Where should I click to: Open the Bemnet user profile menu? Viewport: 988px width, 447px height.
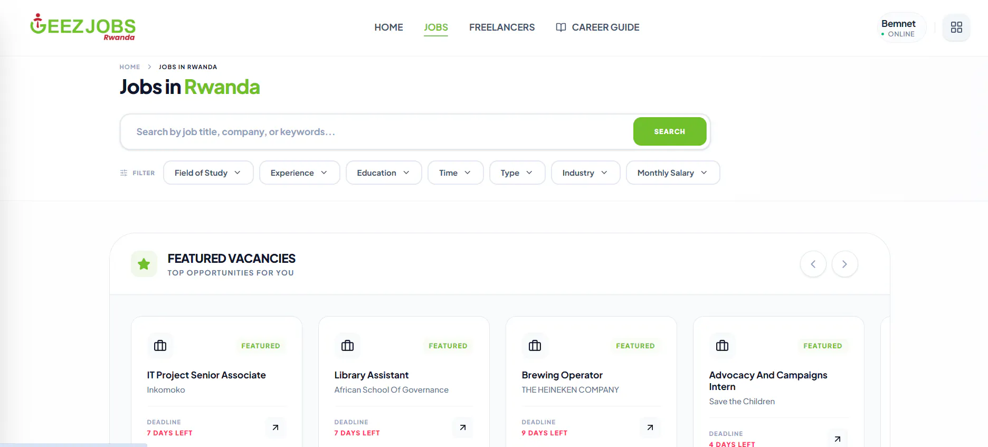pyautogui.click(x=901, y=27)
